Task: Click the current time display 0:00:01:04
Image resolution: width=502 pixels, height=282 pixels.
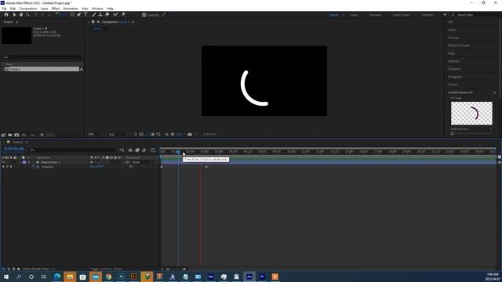Action: (14, 149)
